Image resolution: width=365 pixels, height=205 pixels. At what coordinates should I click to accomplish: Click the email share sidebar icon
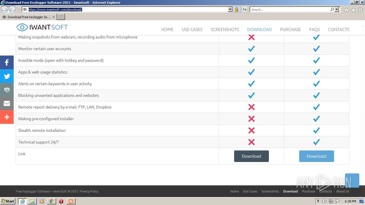click(7, 103)
